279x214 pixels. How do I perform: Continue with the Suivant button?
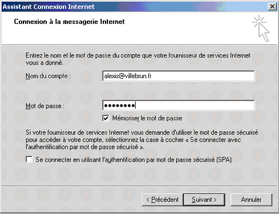tap(204, 200)
